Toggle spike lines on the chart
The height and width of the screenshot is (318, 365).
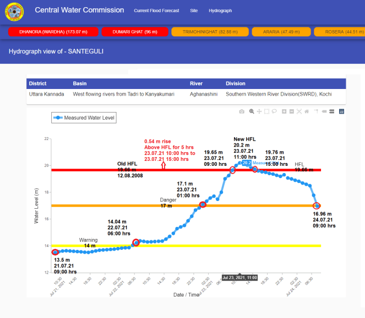tap(316, 111)
